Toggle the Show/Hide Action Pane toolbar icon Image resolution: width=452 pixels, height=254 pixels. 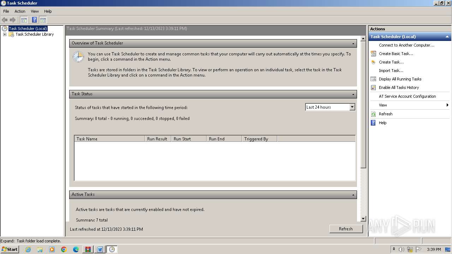click(43, 20)
